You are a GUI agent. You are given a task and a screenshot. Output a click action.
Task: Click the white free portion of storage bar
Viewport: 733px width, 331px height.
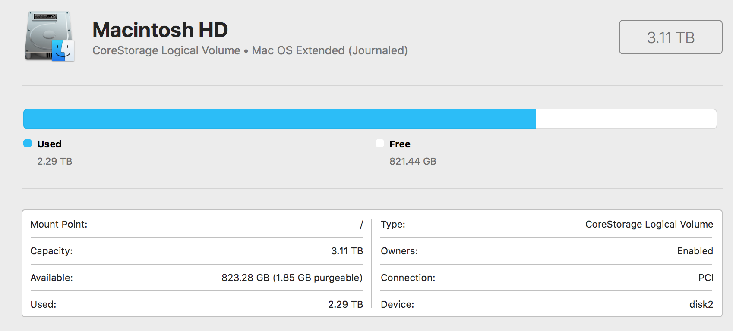click(626, 119)
